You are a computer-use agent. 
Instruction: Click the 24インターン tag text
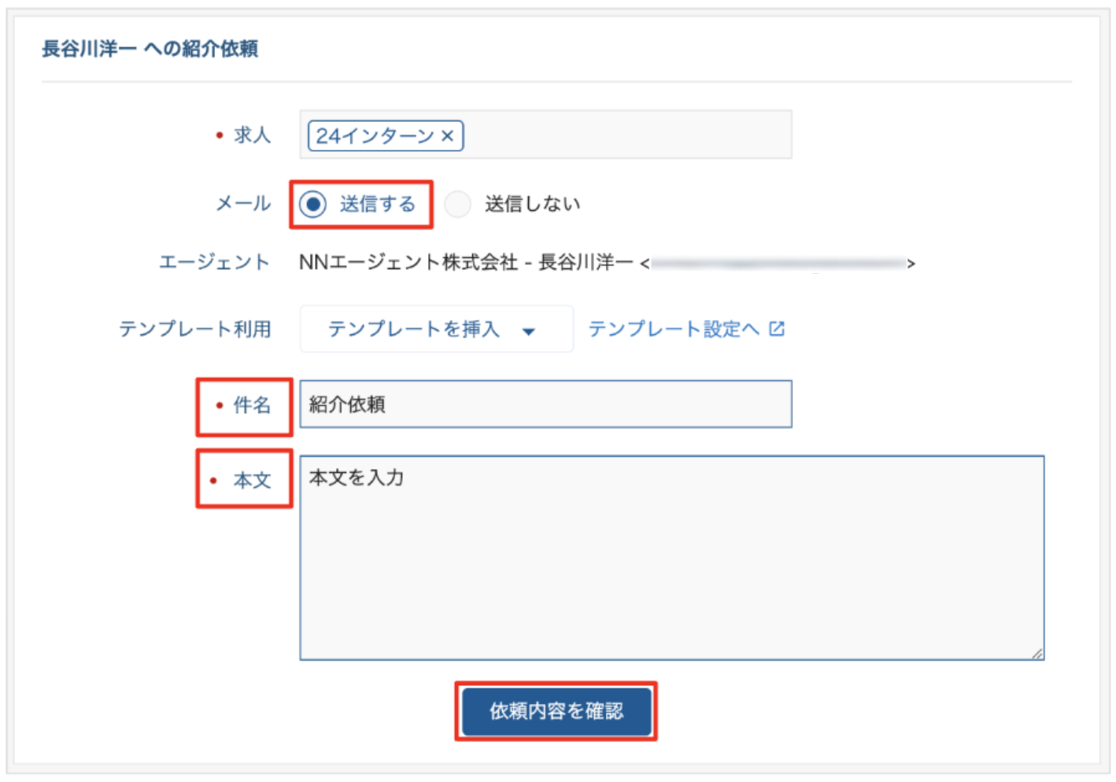pyautogui.click(x=375, y=136)
